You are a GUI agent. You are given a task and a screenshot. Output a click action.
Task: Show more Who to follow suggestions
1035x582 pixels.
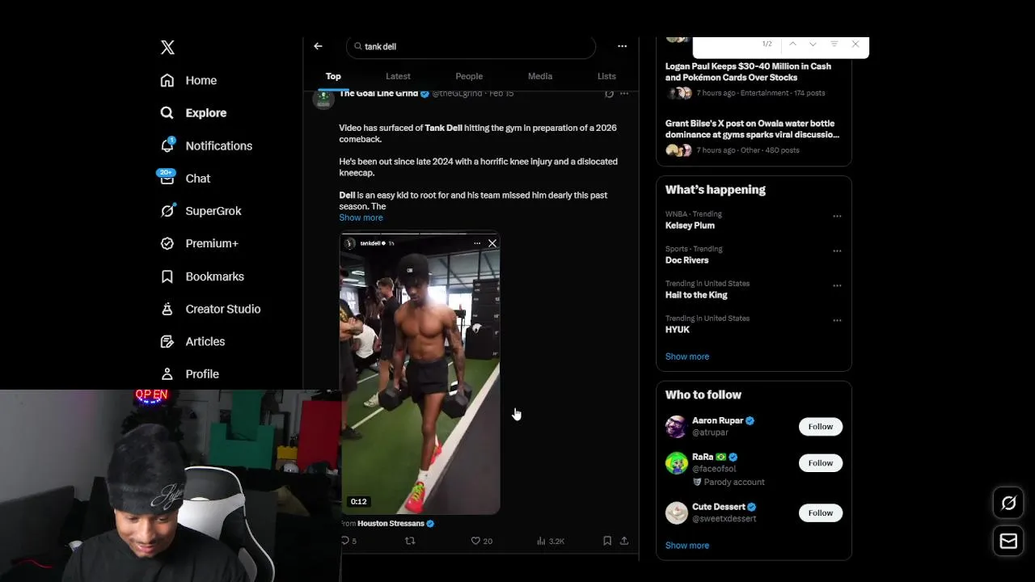click(686, 546)
